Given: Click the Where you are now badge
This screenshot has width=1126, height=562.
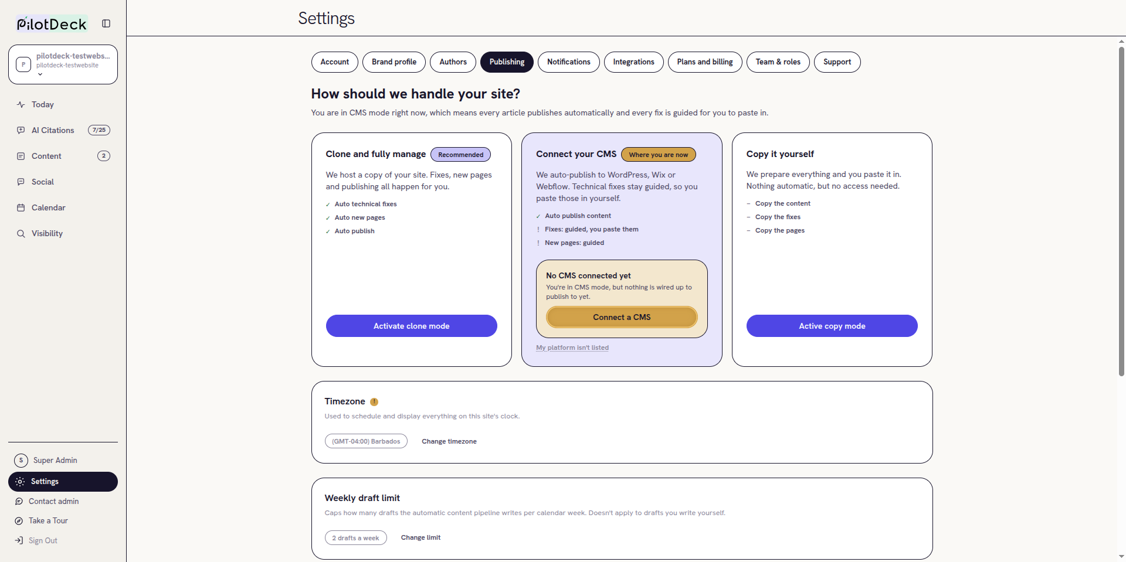Looking at the screenshot, I should click(x=659, y=155).
